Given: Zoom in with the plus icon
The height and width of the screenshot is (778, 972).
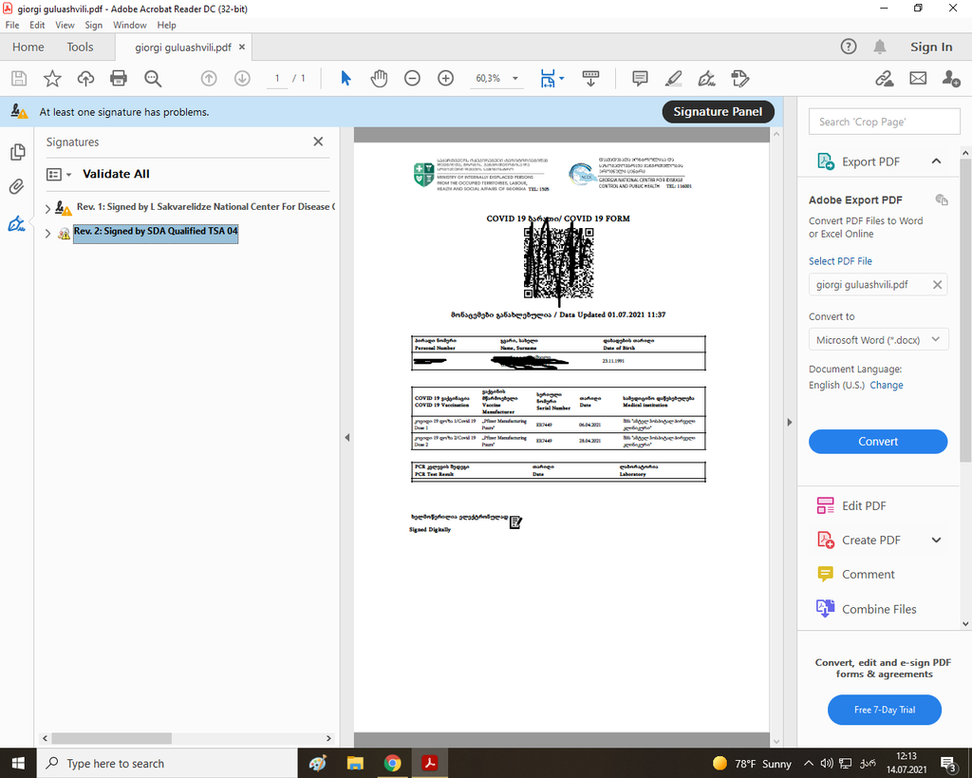Looking at the screenshot, I should click(x=446, y=78).
